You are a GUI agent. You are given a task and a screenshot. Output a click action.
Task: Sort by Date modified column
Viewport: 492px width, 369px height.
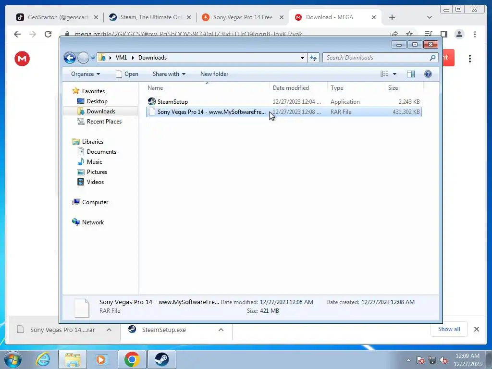click(x=298, y=88)
